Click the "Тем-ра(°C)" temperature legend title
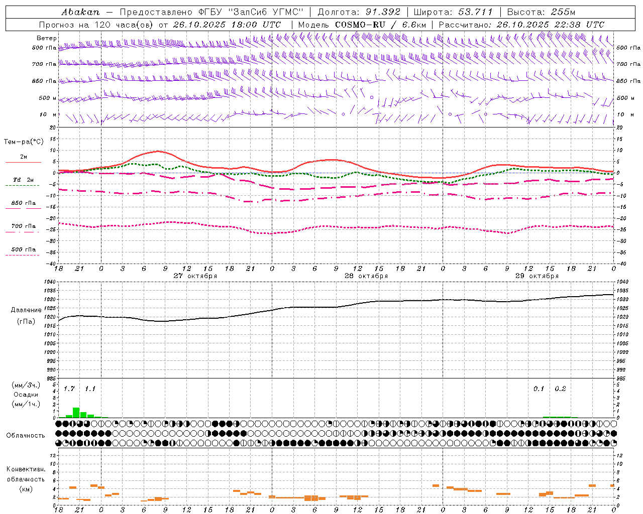 24,142
